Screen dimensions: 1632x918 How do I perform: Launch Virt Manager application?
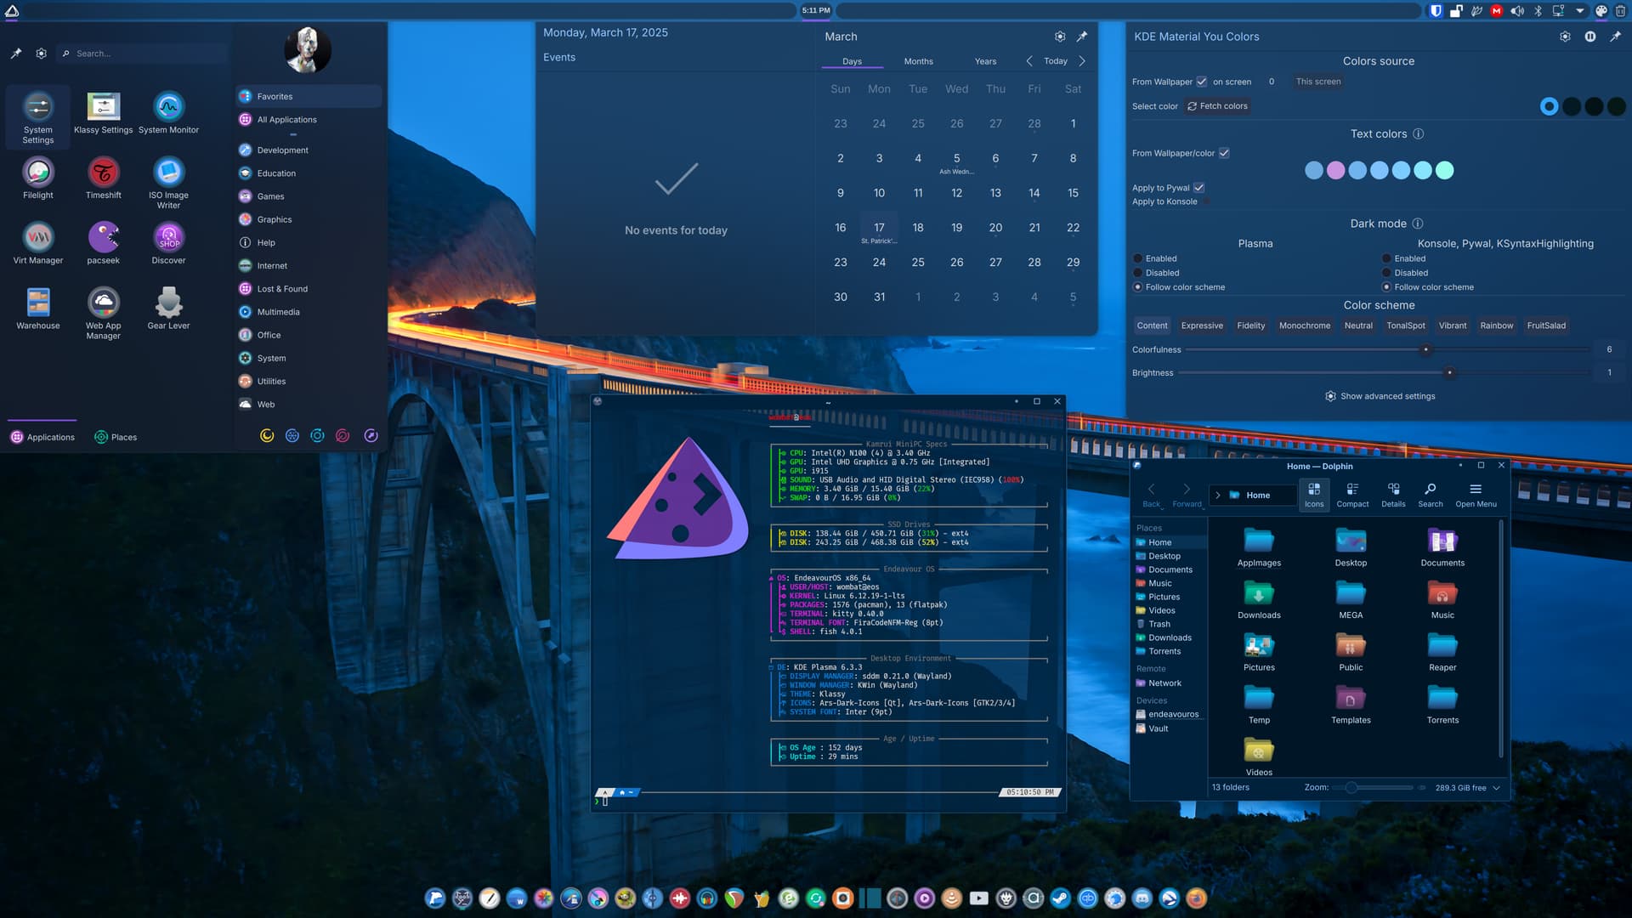click(38, 239)
